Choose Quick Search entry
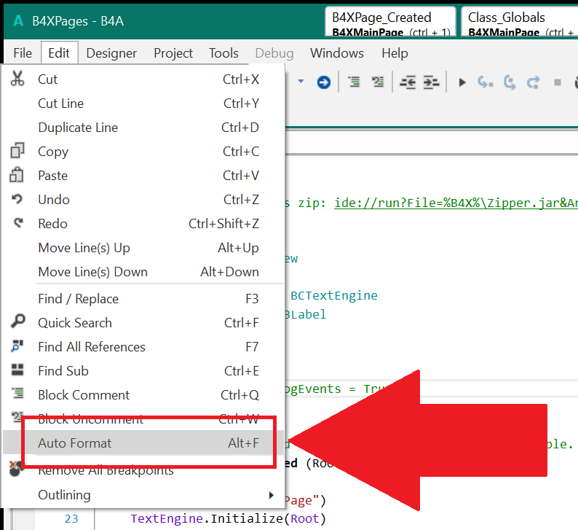This screenshot has height=530, width=578. click(x=143, y=322)
